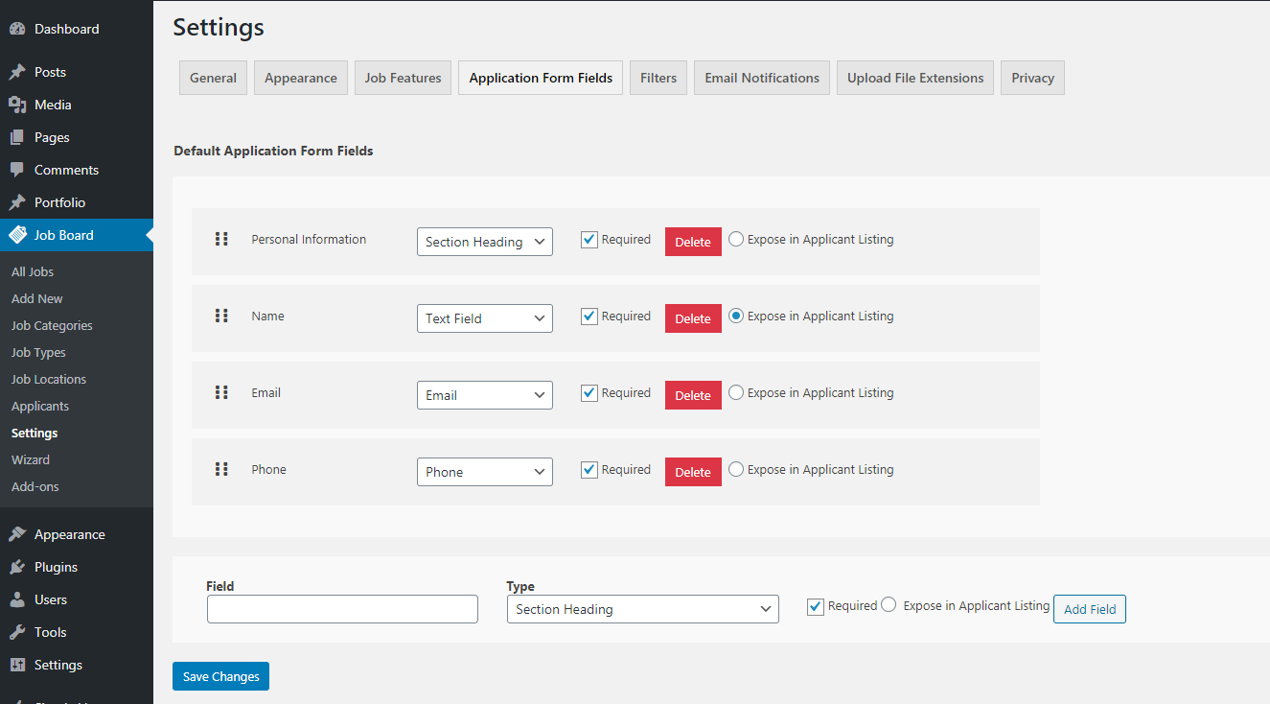This screenshot has height=704, width=1270.
Task: Click the Portfolio pin icon
Action: [x=17, y=202]
